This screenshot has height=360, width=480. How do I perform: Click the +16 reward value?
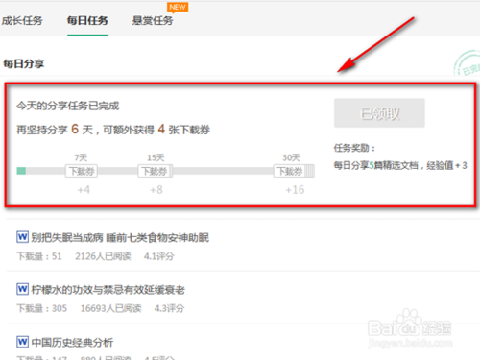click(295, 190)
